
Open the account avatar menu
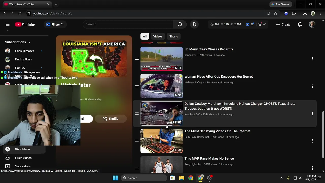click(x=312, y=24)
